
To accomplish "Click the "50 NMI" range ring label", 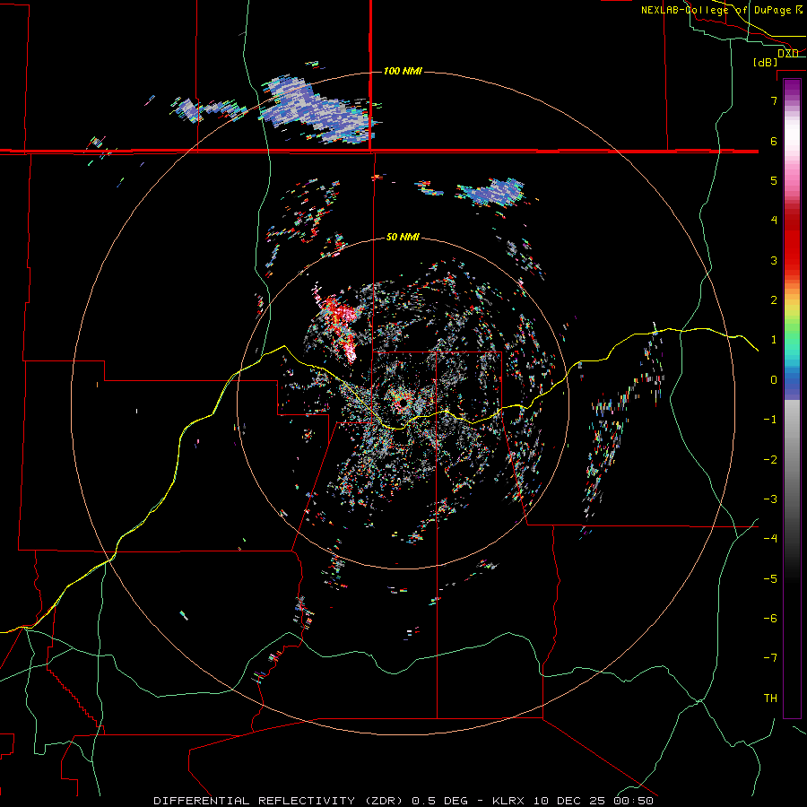I will [x=403, y=237].
